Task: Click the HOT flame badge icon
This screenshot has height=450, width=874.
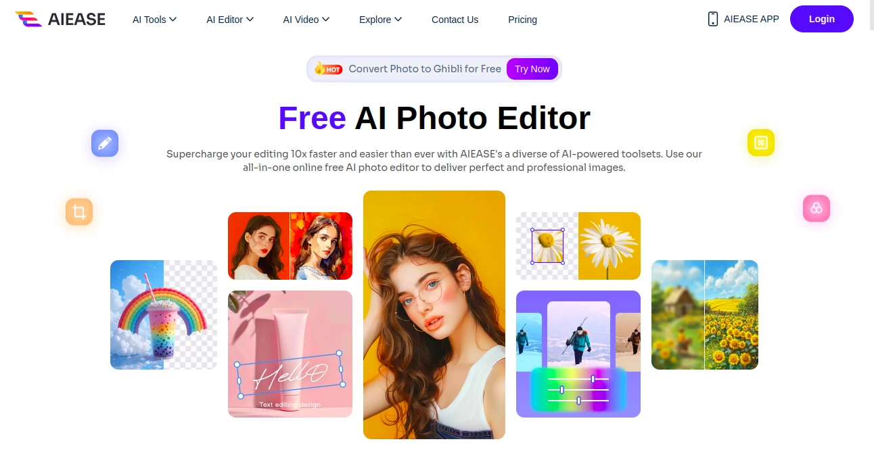Action: tap(328, 68)
